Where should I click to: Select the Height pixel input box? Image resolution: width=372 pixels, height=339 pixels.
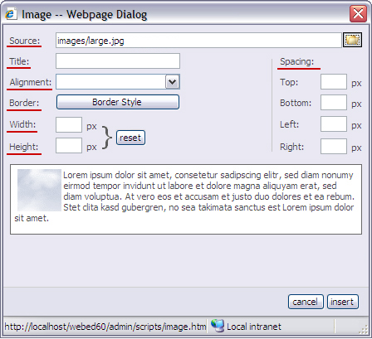coord(69,146)
